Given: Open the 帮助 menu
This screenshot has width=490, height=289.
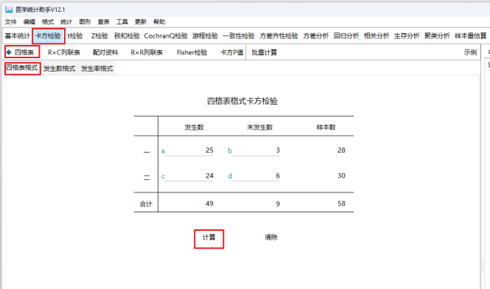Looking at the screenshot, I should click(159, 21).
